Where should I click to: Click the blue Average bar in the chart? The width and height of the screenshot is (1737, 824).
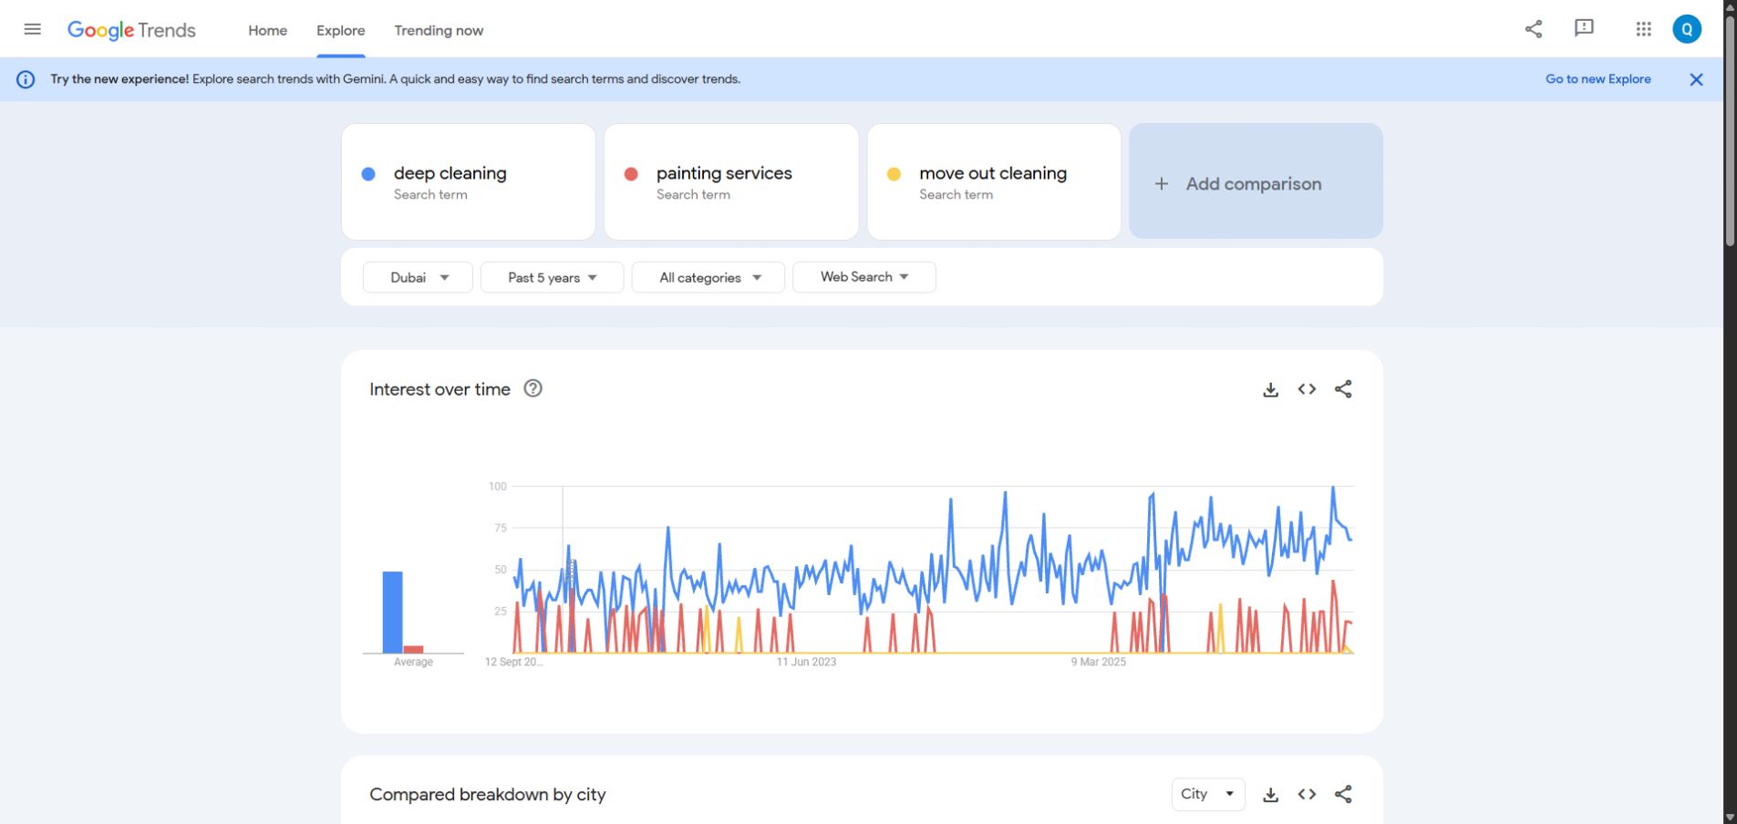pos(392,612)
